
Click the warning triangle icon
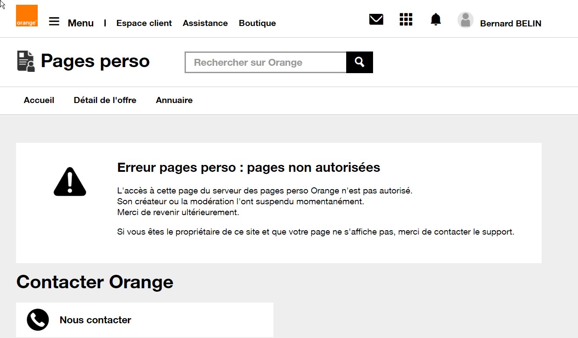[70, 181]
